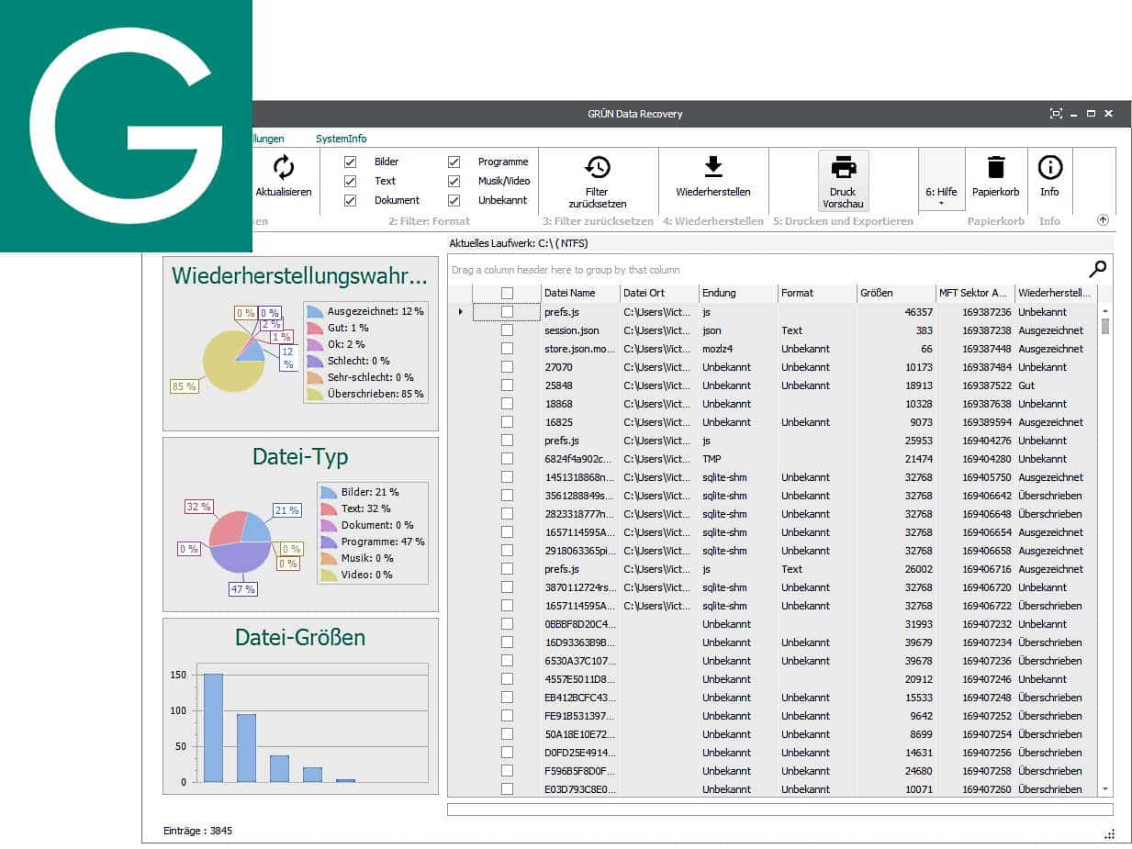Tick the checkbox for session.json row

[x=507, y=330]
